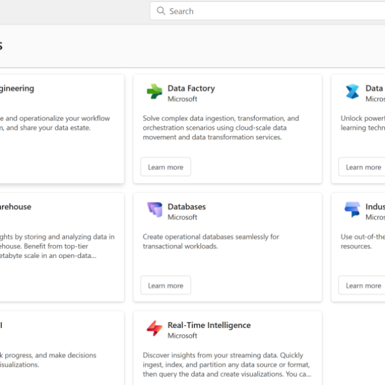Click 'progress, and make decisions' description
Image resolution: width=385 pixels, height=385 pixels.
coord(48,360)
